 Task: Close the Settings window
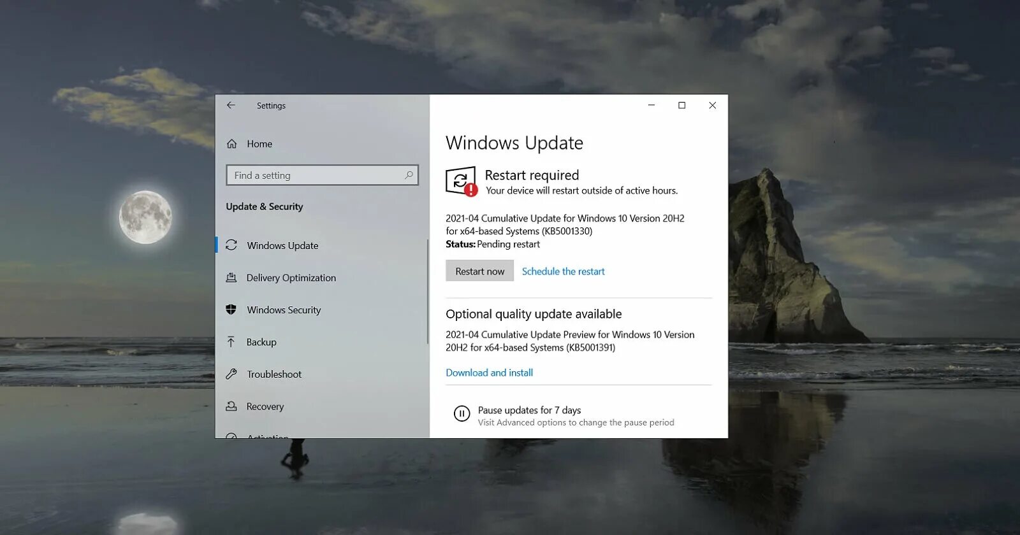pos(713,105)
